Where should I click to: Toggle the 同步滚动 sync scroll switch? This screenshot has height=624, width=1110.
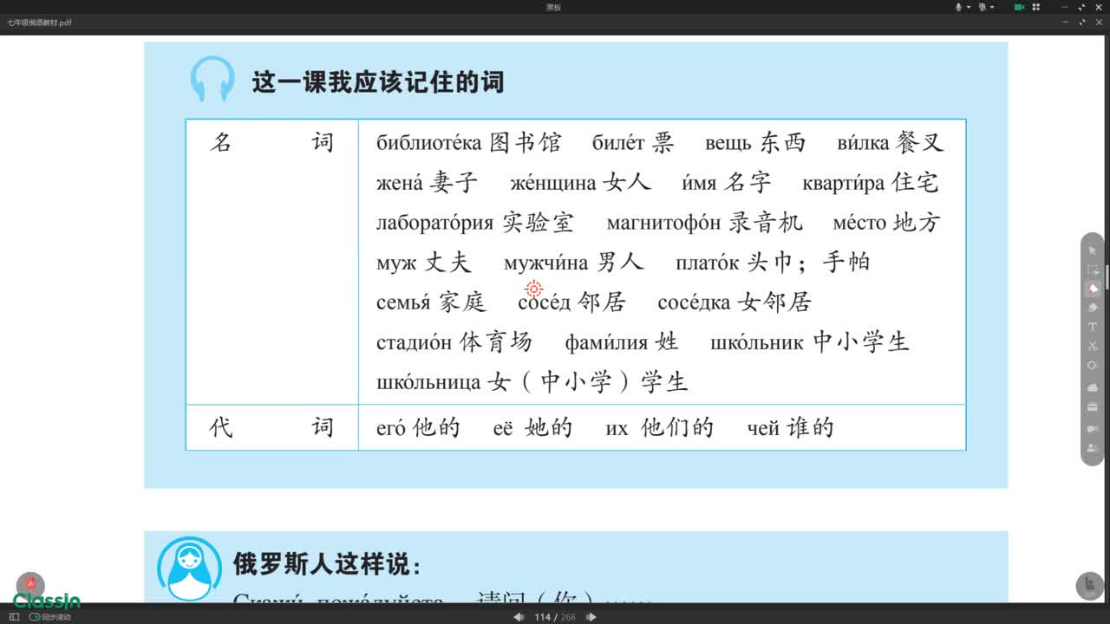tap(35, 617)
